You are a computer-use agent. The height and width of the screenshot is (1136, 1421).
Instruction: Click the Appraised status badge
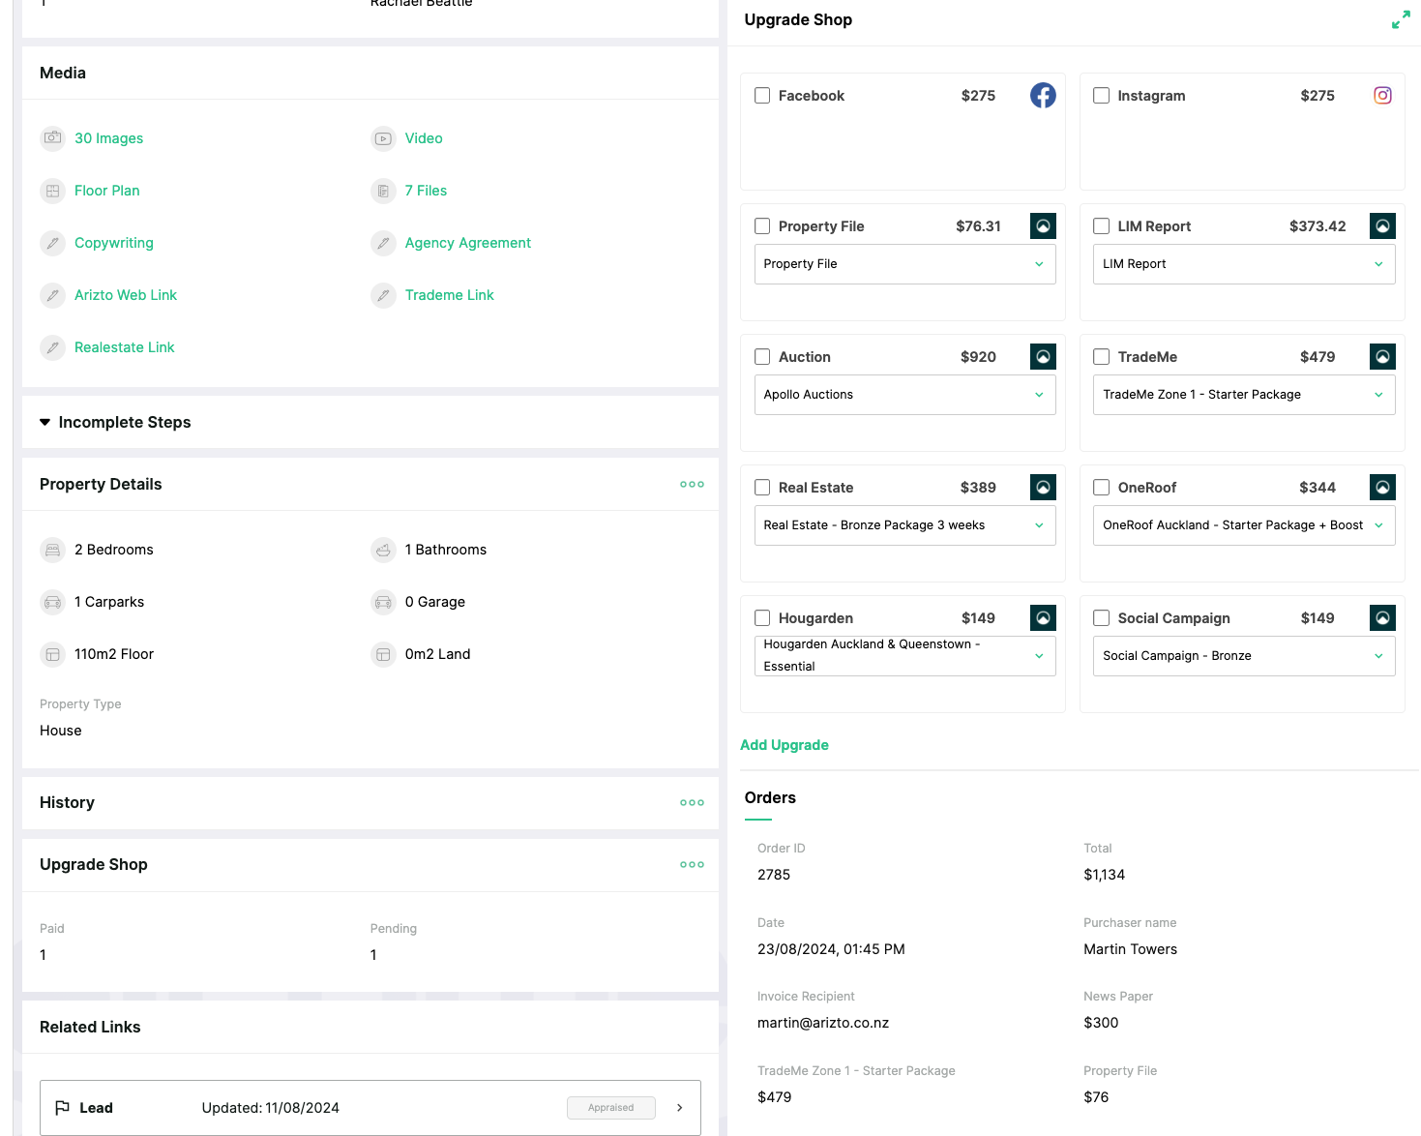[x=611, y=1108]
